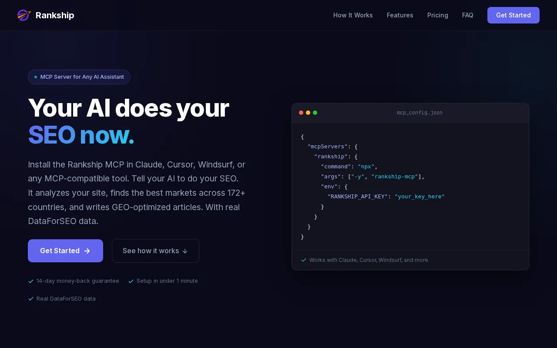Click the Rankship planet logo icon
The width and height of the screenshot is (557, 348).
point(24,15)
